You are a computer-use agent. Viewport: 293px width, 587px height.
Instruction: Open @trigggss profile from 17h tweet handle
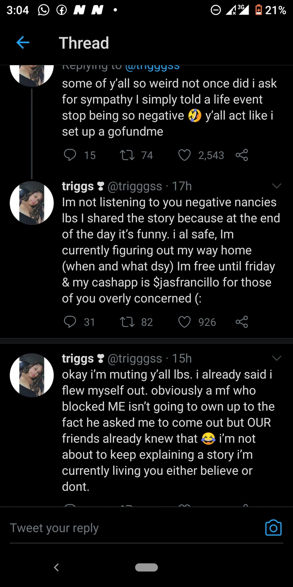(x=135, y=186)
